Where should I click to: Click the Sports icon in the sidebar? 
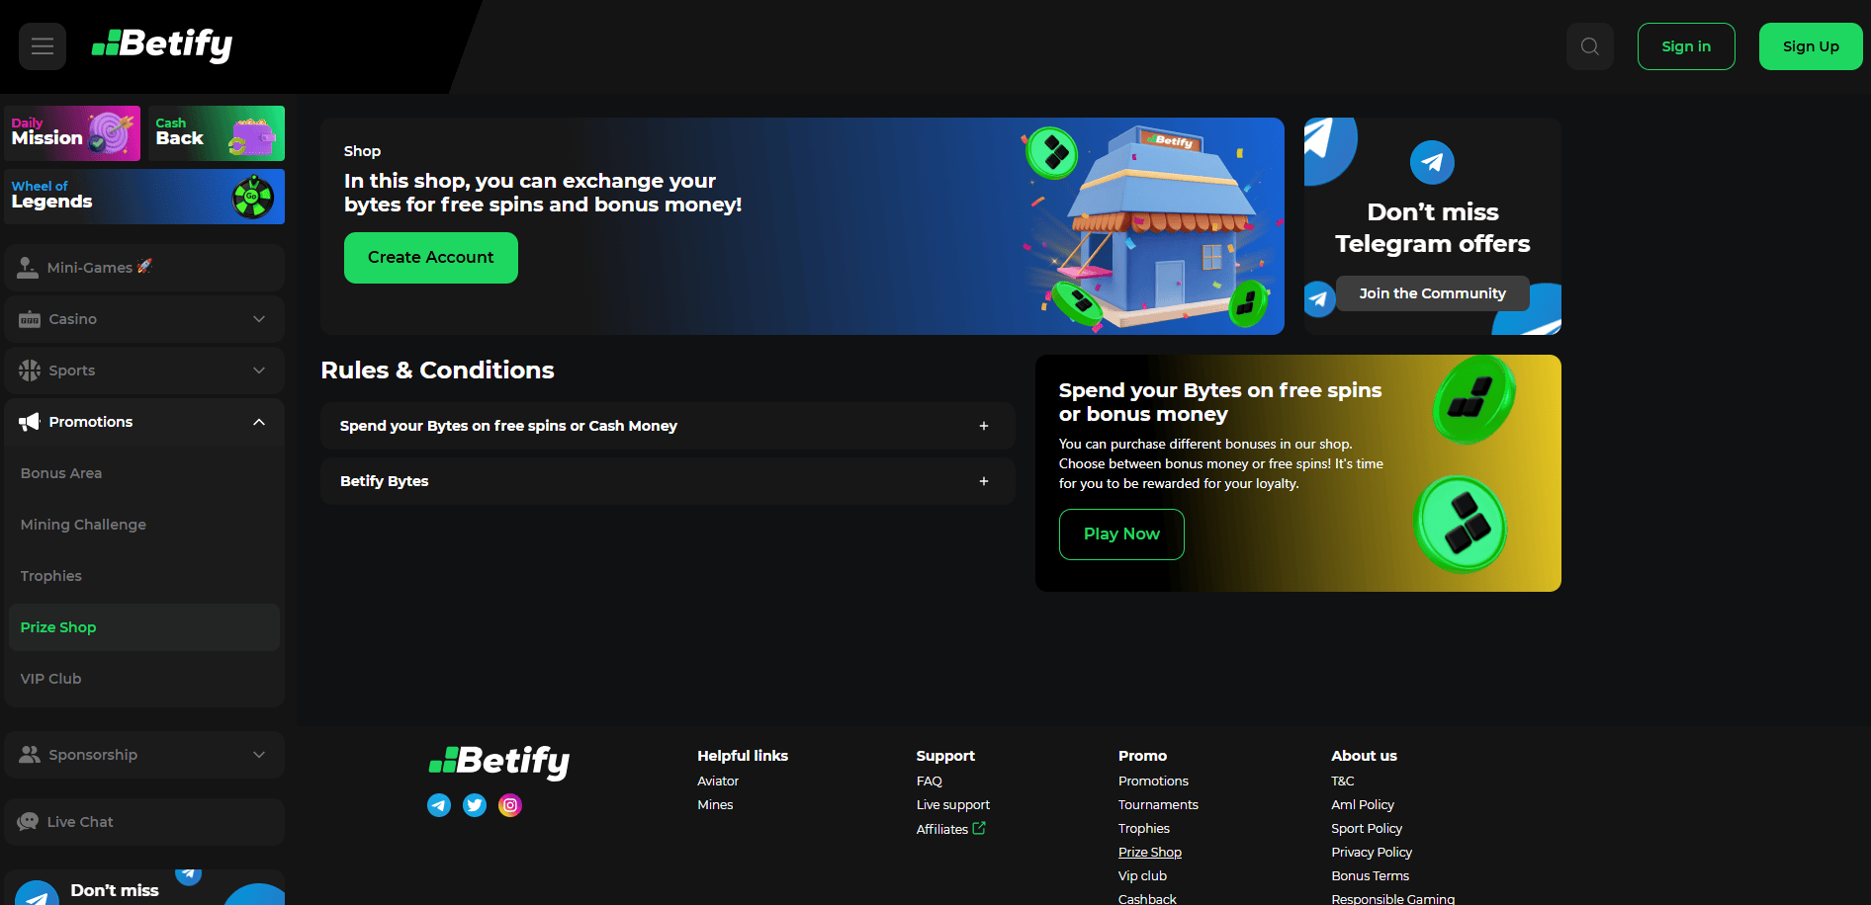point(31,370)
